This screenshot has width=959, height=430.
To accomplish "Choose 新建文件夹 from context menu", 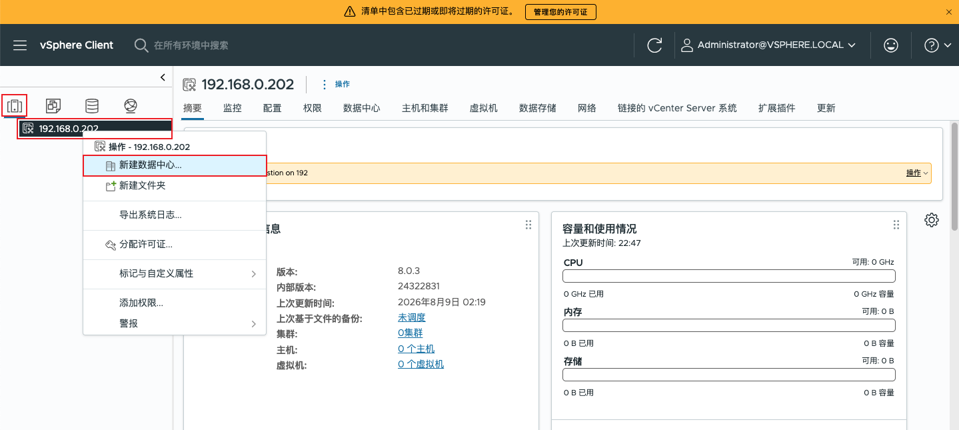I will [175, 186].
